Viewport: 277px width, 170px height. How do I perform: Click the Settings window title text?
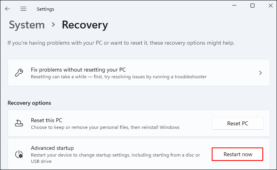coord(45,9)
